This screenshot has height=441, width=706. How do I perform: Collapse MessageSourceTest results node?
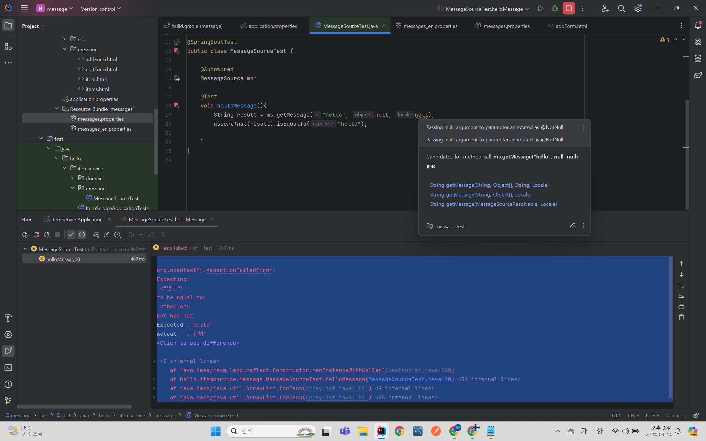(25, 249)
